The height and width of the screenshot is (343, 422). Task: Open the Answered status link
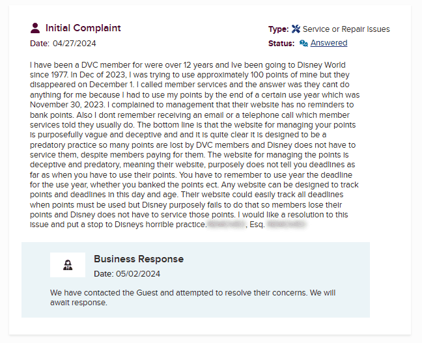329,43
